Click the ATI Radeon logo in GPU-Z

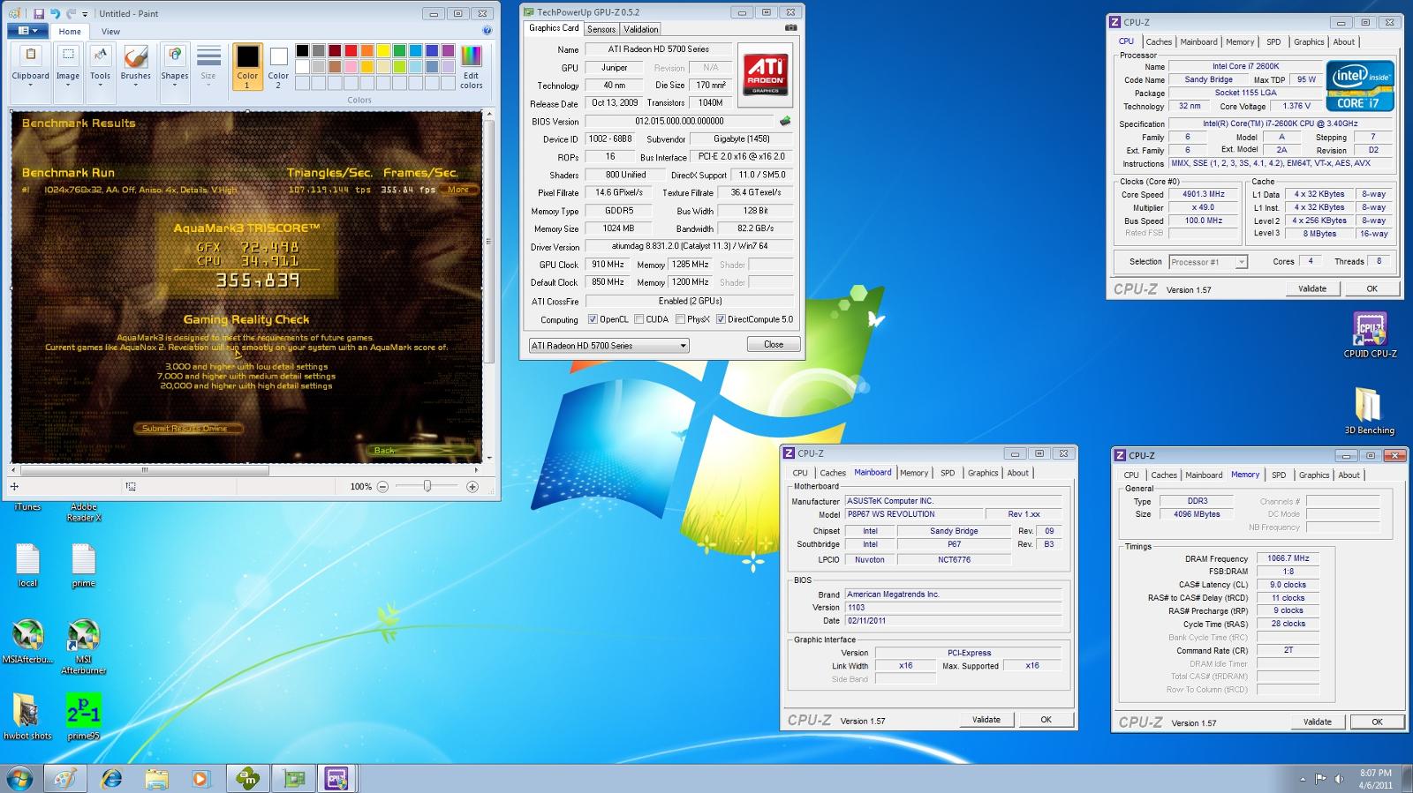pyautogui.click(x=765, y=75)
